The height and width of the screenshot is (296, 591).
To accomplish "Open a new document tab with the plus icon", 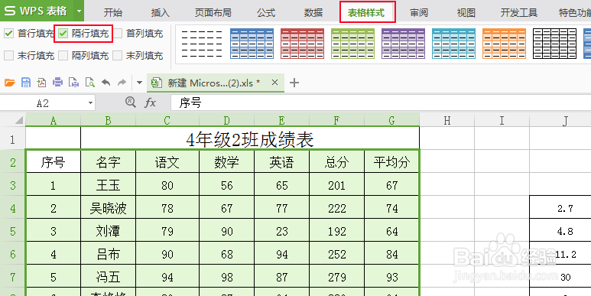I will [294, 83].
